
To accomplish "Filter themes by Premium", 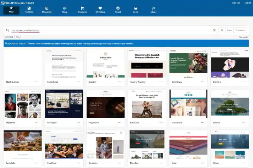I will (x=240, y=30).
